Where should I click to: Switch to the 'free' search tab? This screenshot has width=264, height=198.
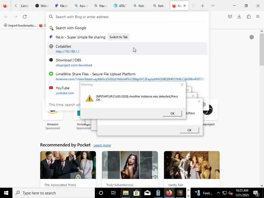coord(101,6)
